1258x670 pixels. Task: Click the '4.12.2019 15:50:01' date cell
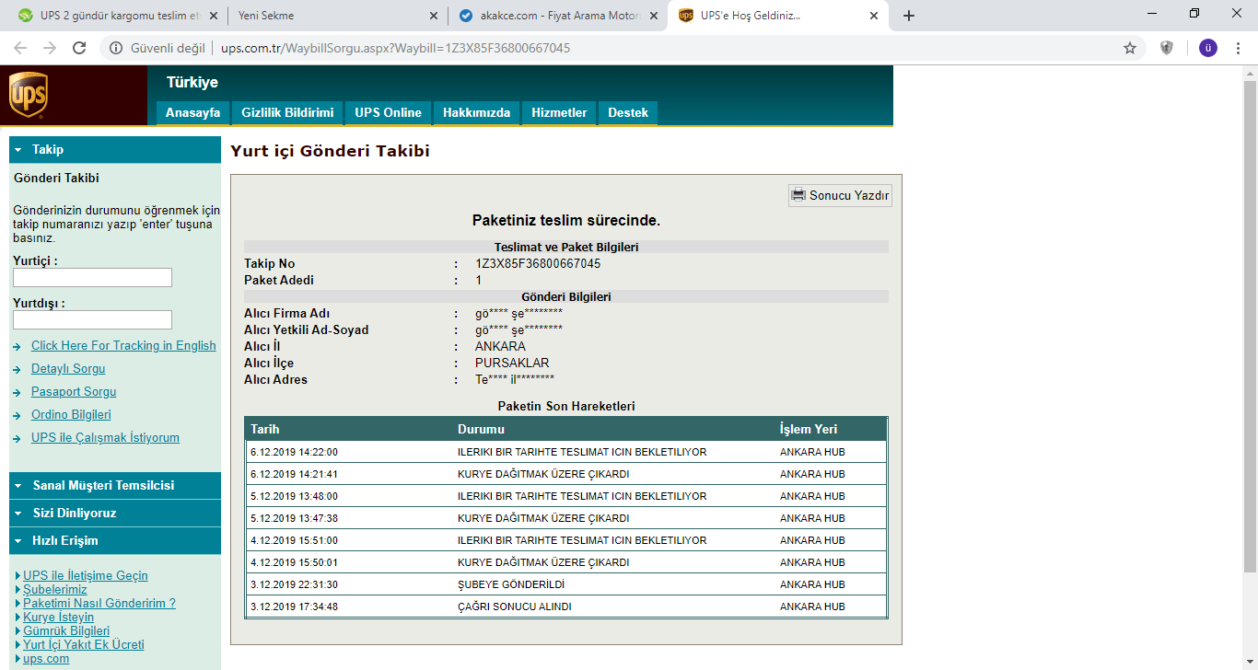pyautogui.click(x=294, y=562)
